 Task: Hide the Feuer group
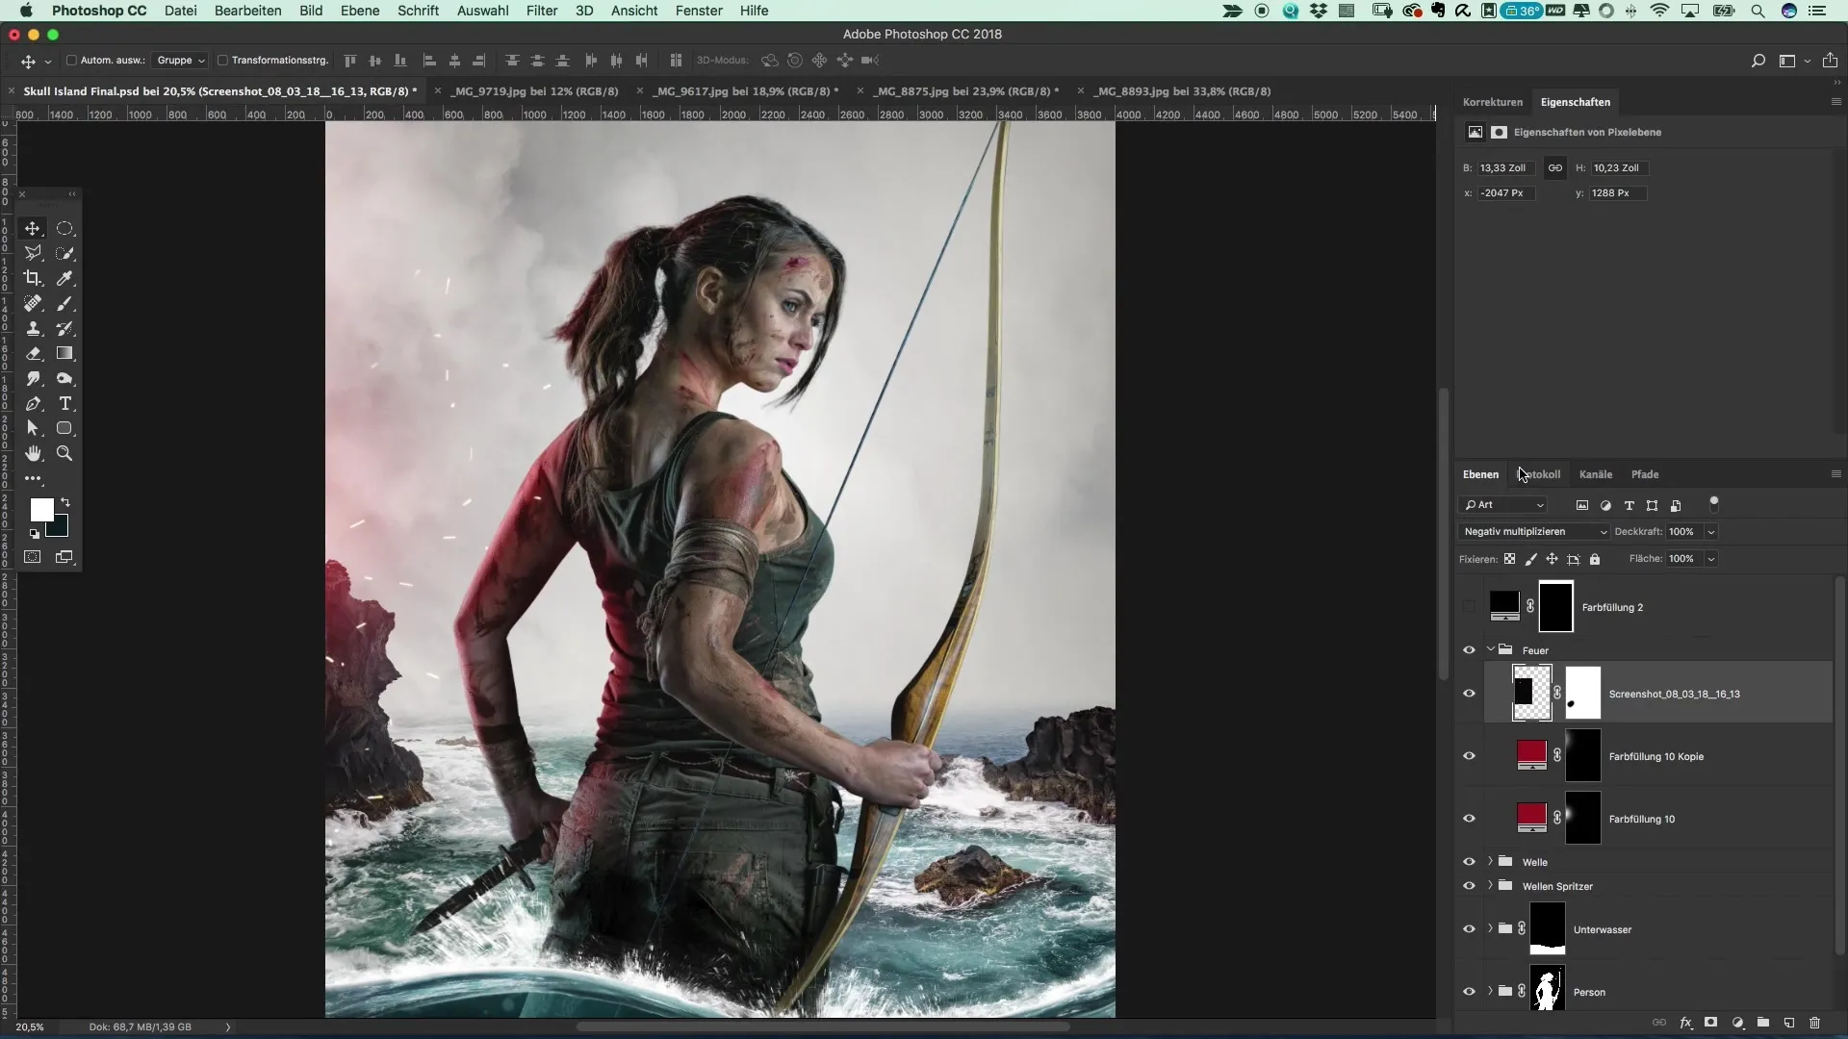pyautogui.click(x=1469, y=650)
